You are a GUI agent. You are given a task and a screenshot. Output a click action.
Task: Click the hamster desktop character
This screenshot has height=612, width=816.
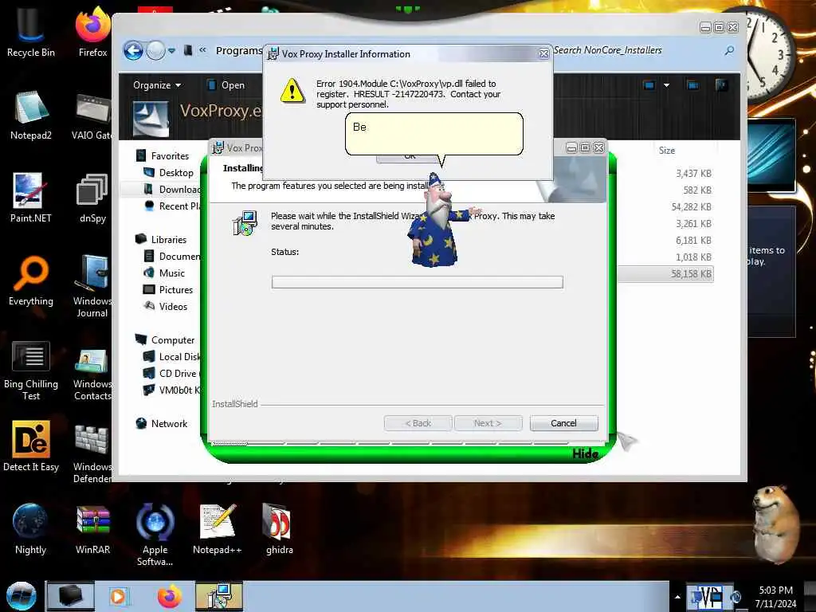click(x=776, y=524)
